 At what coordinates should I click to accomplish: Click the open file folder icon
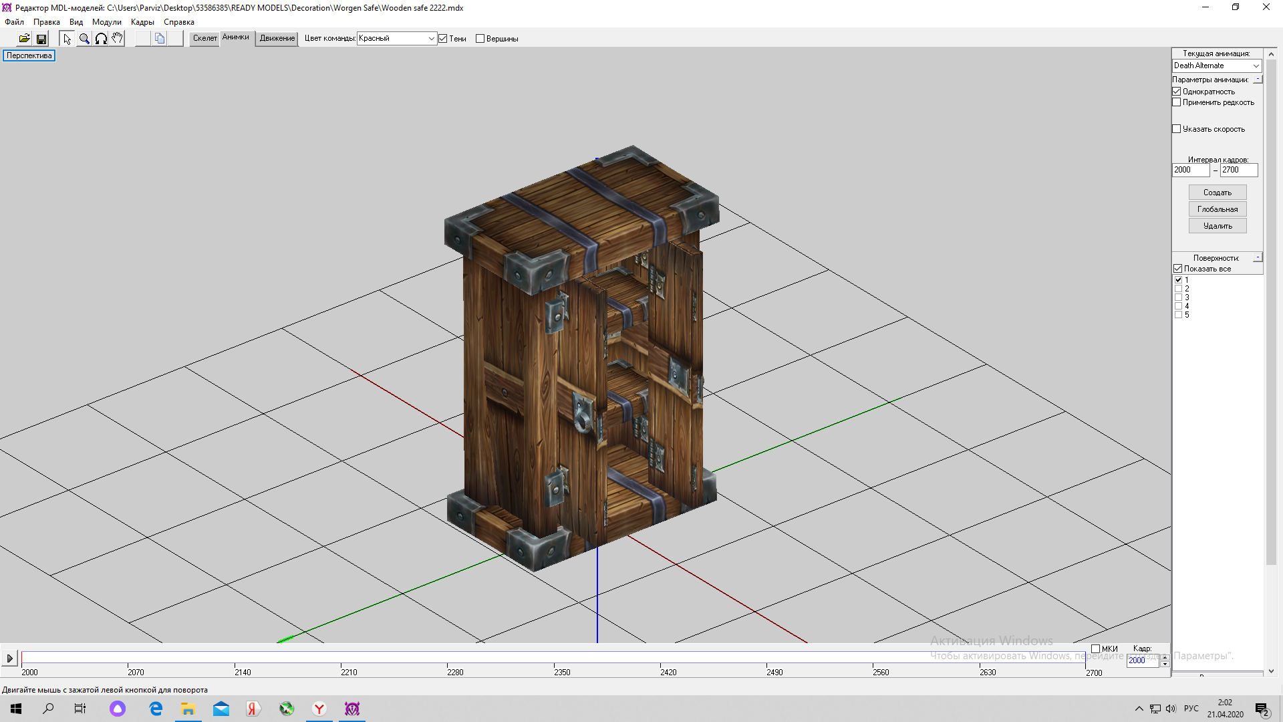click(x=24, y=39)
